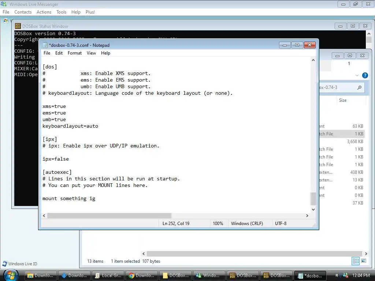Click the Explorer search magnifier icon
Image resolution: width=375 pixels, height=281 pixels.
[x=359, y=87]
